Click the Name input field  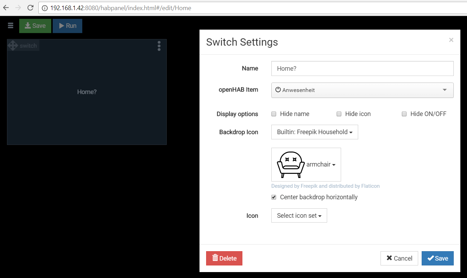tap(362, 68)
